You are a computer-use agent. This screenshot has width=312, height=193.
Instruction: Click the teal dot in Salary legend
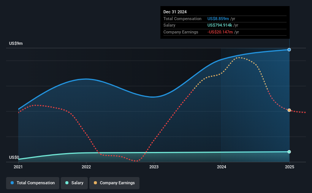tap(67, 183)
